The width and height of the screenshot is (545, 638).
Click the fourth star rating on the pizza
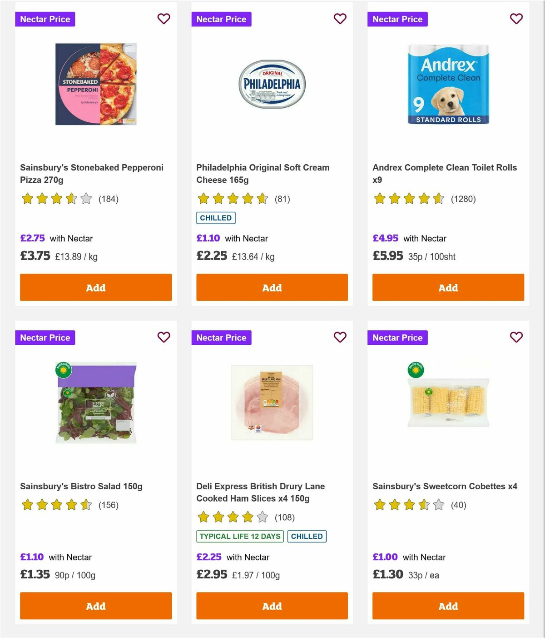pyautogui.click(x=71, y=199)
